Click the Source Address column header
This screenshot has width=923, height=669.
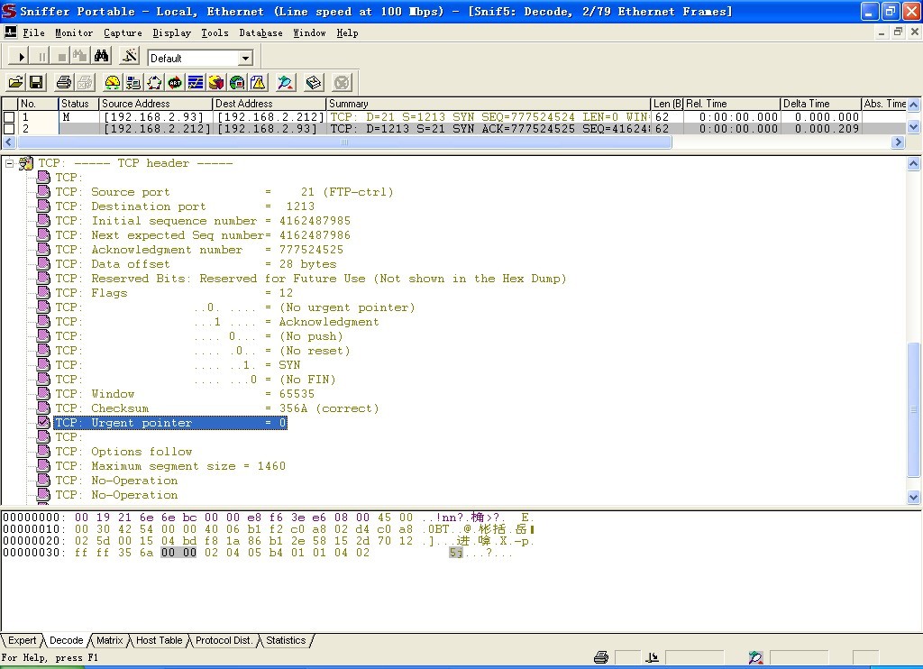[x=155, y=104]
